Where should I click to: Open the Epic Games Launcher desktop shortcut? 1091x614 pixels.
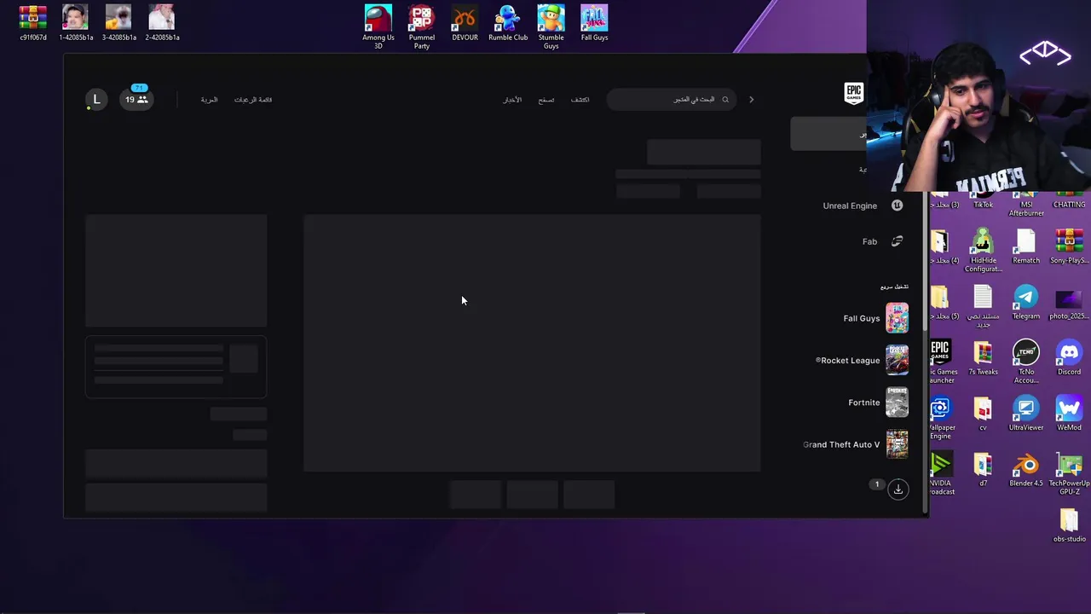tap(940, 361)
